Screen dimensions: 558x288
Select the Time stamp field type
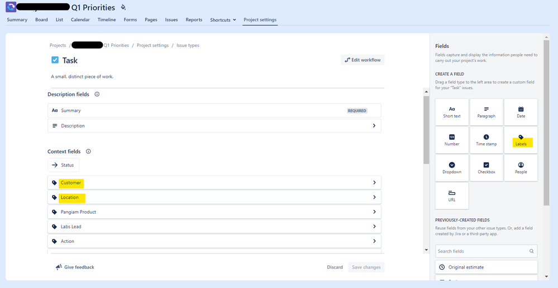(x=487, y=140)
